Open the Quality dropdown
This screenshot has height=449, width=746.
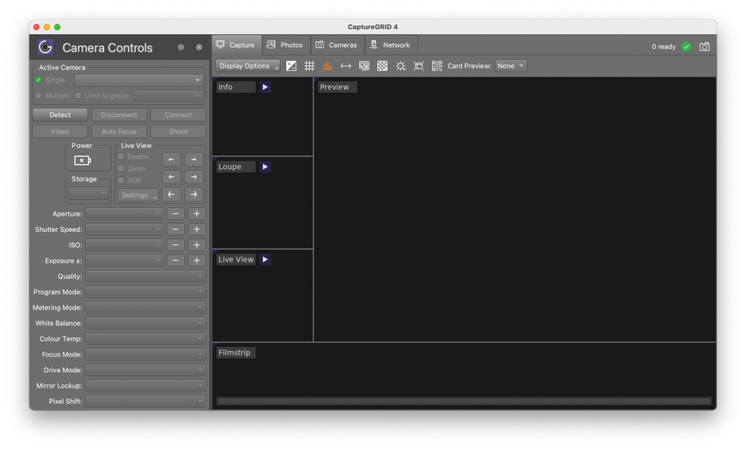pos(145,276)
